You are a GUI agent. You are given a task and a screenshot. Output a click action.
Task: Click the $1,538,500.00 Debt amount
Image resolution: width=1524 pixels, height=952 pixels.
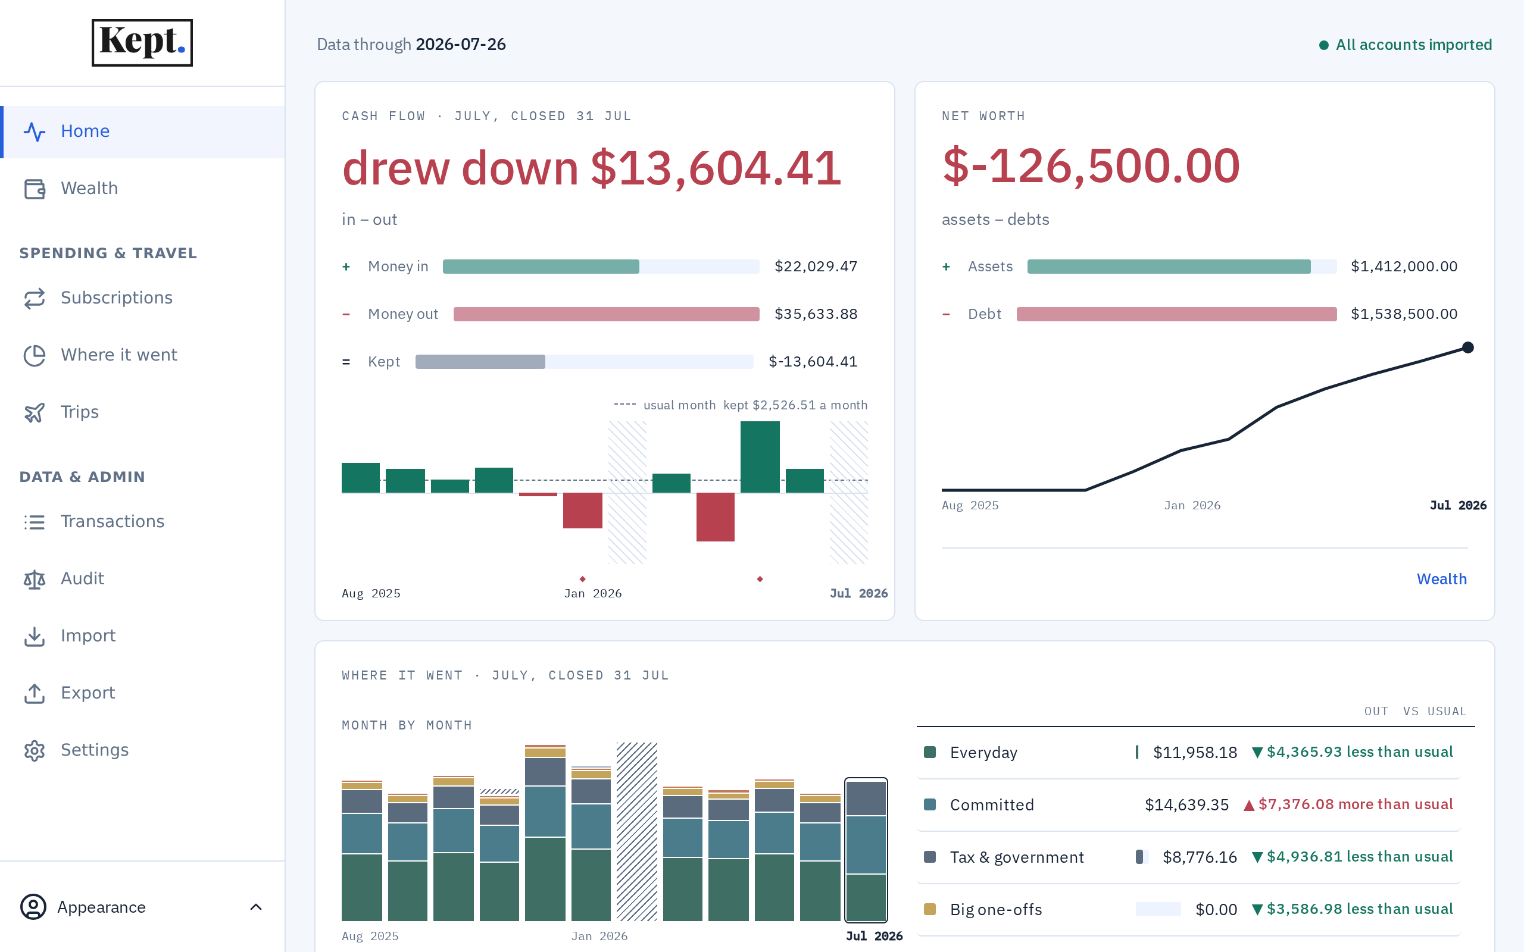click(x=1404, y=314)
